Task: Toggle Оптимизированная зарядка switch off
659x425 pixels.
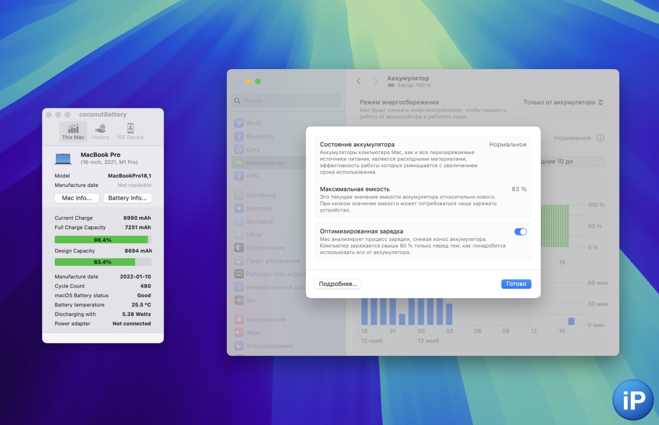Action: click(x=520, y=232)
